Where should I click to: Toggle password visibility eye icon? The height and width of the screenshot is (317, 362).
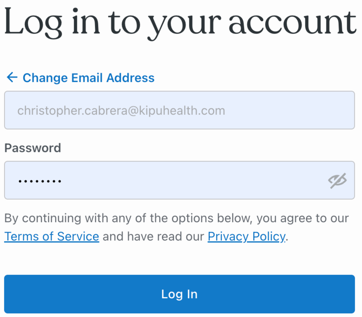click(337, 181)
